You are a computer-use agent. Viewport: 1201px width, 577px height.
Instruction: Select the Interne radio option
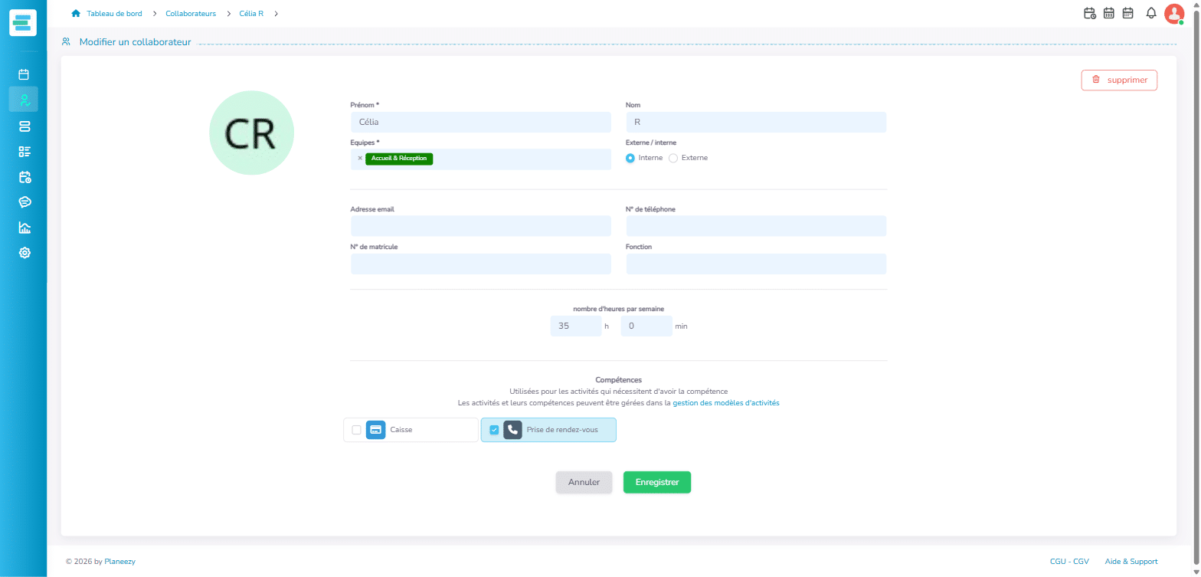click(x=630, y=158)
